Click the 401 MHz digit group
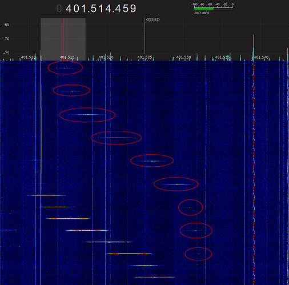Image resolution: width=289 pixels, height=285 pixels. tap(76, 9)
